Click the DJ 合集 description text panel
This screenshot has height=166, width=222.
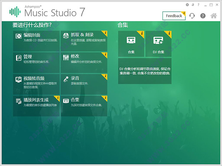145,71
